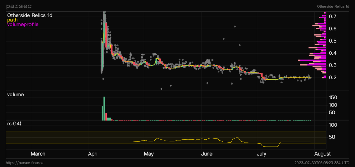This screenshot has height=167, width=355.
Task: Select the magenta volumeprofile legend label
Action: click(x=23, y=25)
